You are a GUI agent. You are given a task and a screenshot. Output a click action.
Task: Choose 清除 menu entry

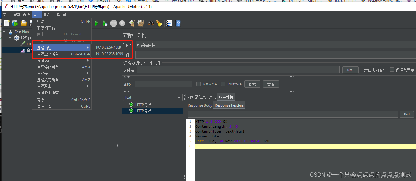pyautogui.click(x=62, y=100)
